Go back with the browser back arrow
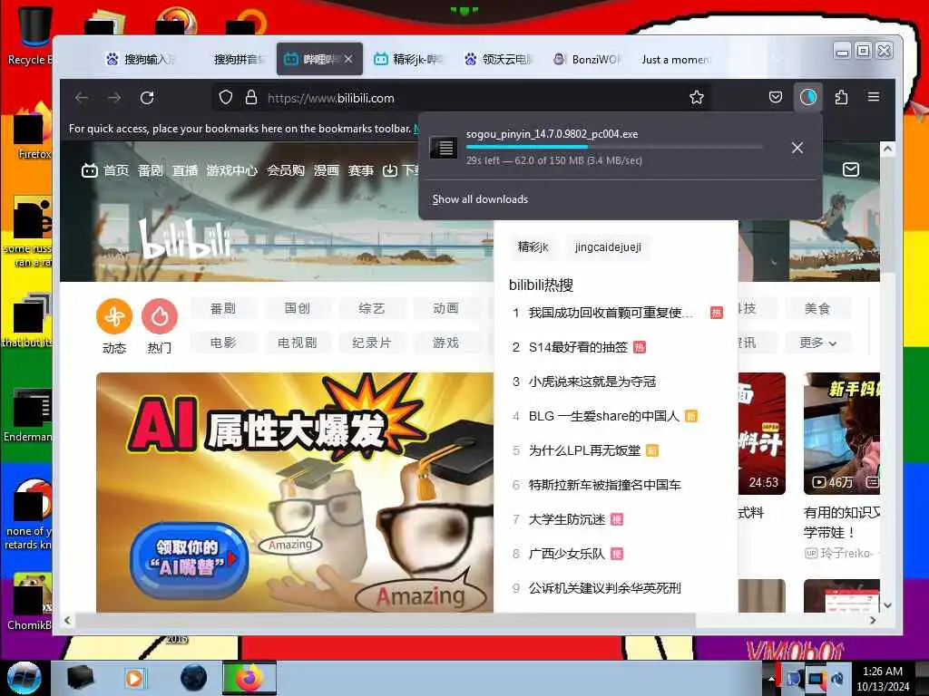Screen dimensions: 929x696 82,98
